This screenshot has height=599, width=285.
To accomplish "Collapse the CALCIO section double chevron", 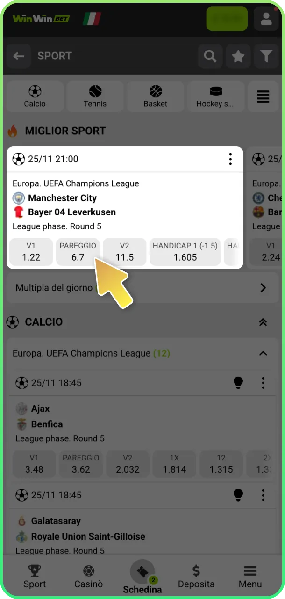I will pos(263,322).
